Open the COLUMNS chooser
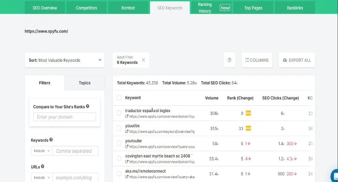The height and width of the screenshot is (182, 338). pyautogui.click(x=257, y=60)
